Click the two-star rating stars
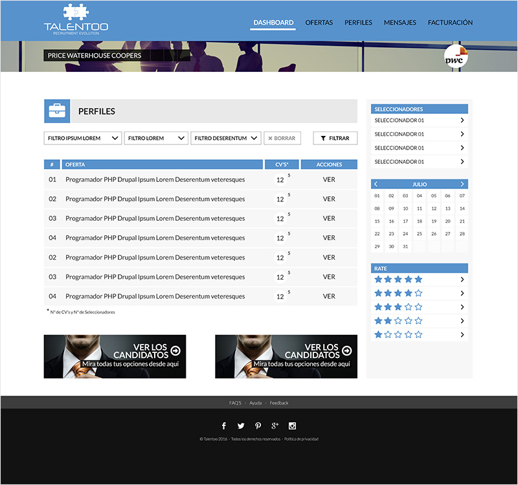Viewport: 518px width, 485px height. click(x=398, y=321)
